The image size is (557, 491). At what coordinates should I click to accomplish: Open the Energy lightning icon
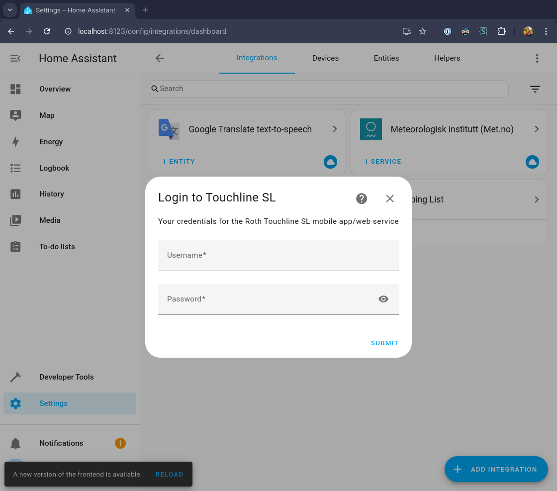coord(15,142)
